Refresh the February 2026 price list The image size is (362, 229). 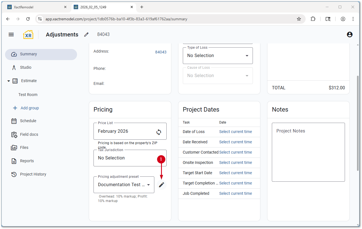point(159,132)
